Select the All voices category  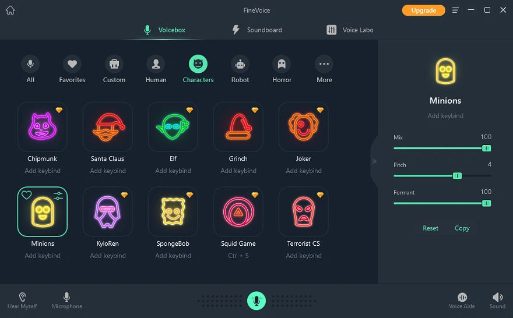point(30,69)
